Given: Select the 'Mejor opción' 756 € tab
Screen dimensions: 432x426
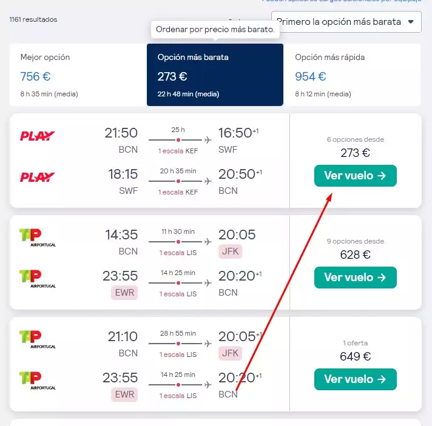Looking at the screenshot, I should [x=78, y=75].
